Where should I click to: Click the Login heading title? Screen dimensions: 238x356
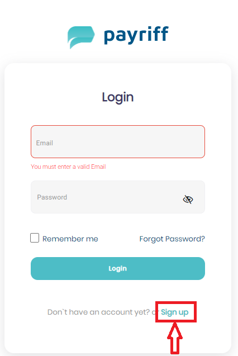[x=118, y=97]
